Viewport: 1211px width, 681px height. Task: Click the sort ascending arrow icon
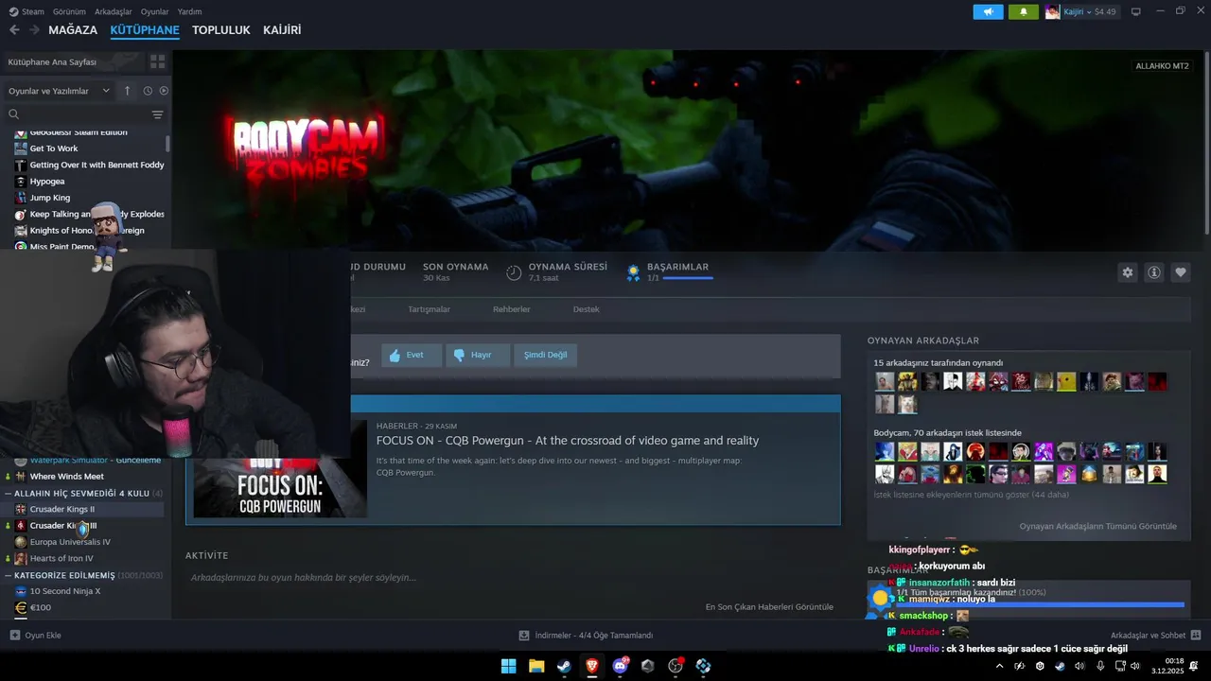[x=128, y=91]
